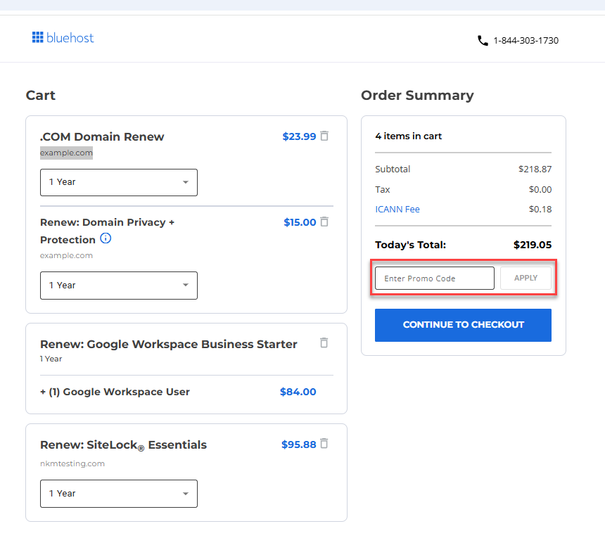Click Today's Total amount $219.05
This screenshot has height=538, width=605.
click(x=533, y=245)
